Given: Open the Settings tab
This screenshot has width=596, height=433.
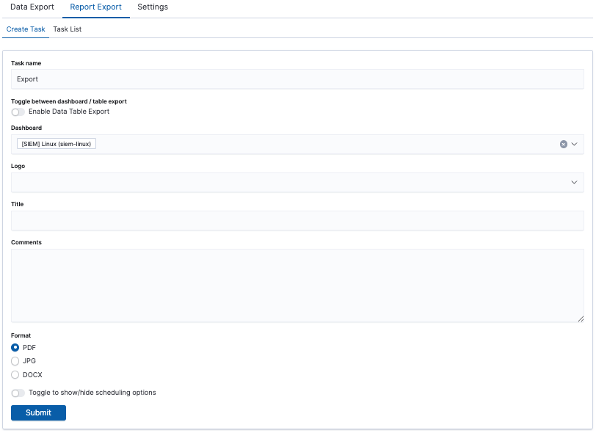Looking at the screenshot, I should (x=153, y=7).
